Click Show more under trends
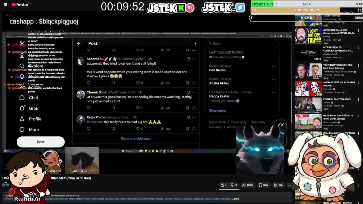Viewport: 363px width, 204px height. coord(218,110)
